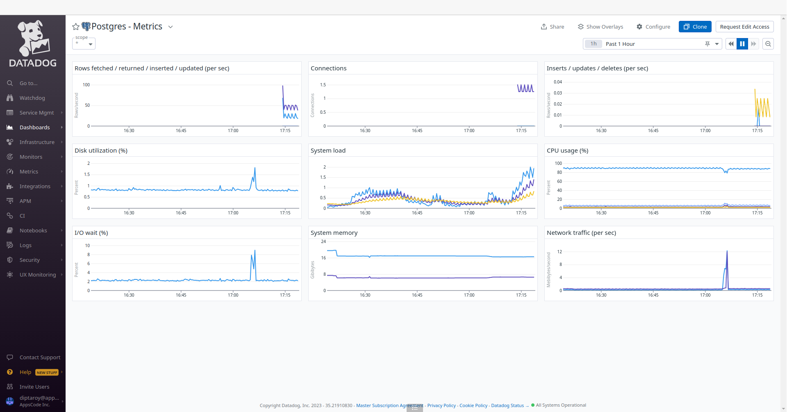This screenshot has width=787, height=412.
Task: Click the zoom out magnifier icon
Action: tap(768, 44)
